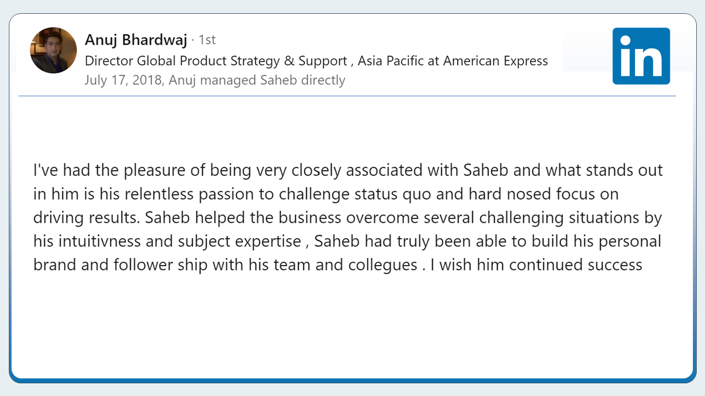Click the July 17, 2018 date
Image resolution: width=705 pixels, height=396 pixels.
(x=123, y=80)
